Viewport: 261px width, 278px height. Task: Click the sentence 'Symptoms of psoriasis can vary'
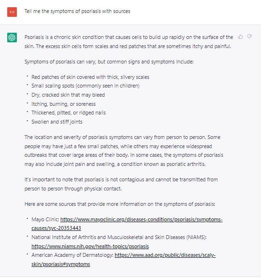109,62
